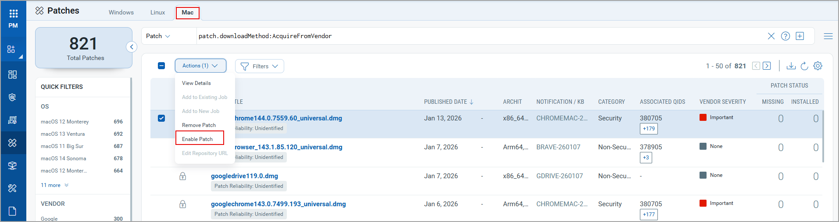Open the PM app picker grid icon

click(x=13, y=14)
